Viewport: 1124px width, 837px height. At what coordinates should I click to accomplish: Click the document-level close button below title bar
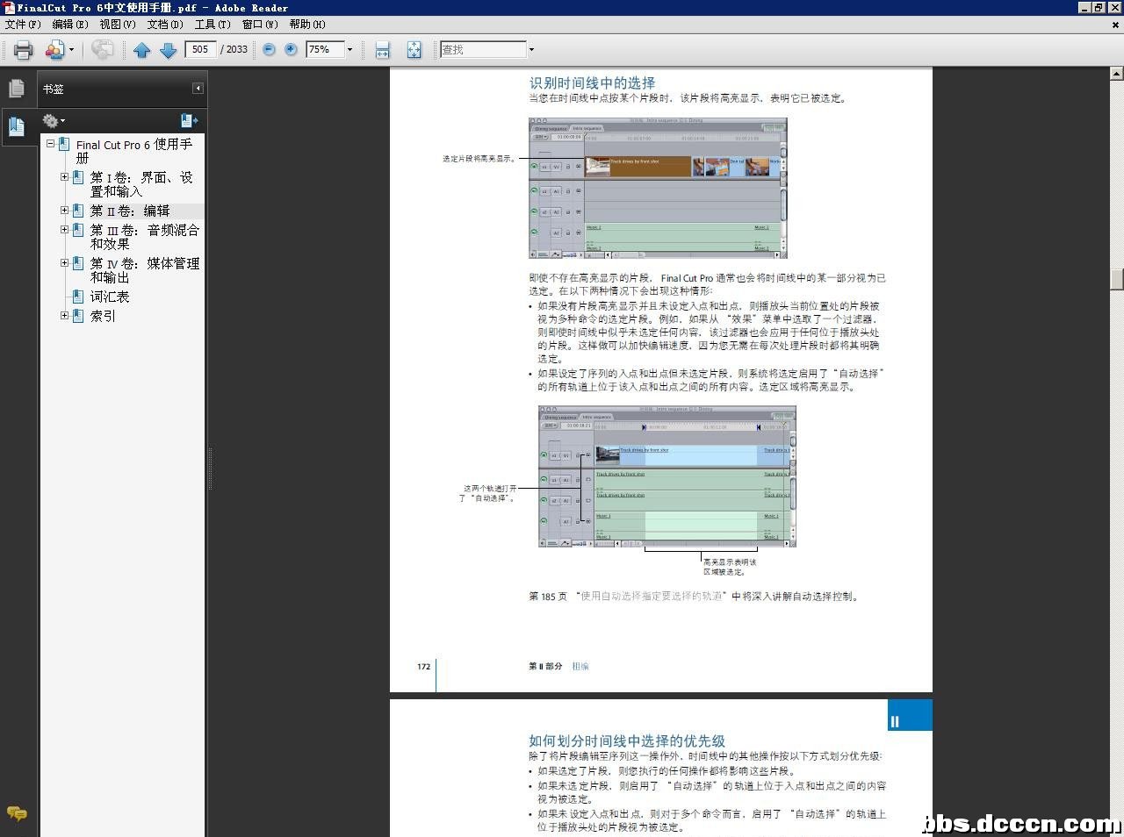(1117, 25)
